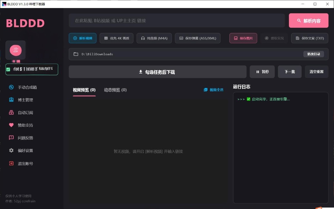
Task: Toggle 保存文案 (TXT) option
Action: tap(310, 38)
